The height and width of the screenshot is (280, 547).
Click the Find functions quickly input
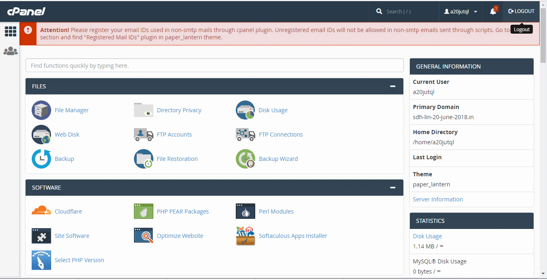(215, 66)
